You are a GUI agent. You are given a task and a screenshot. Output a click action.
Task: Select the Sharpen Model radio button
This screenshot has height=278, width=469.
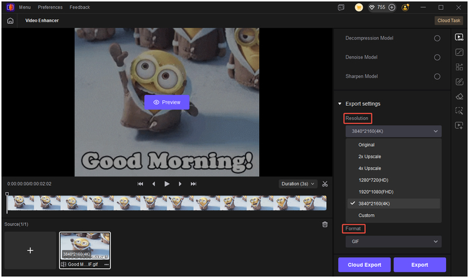(437, 77)
